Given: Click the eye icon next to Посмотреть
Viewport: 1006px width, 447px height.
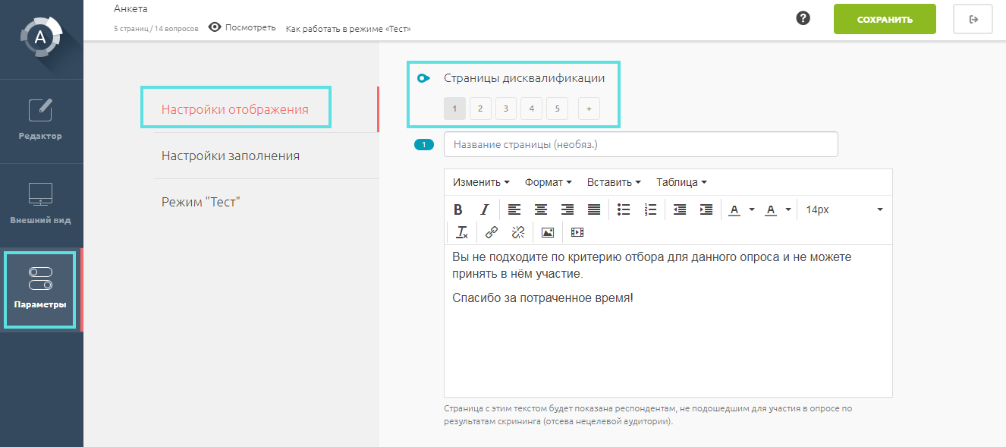Looking at the screenshot, I should [x=215, y=27].
